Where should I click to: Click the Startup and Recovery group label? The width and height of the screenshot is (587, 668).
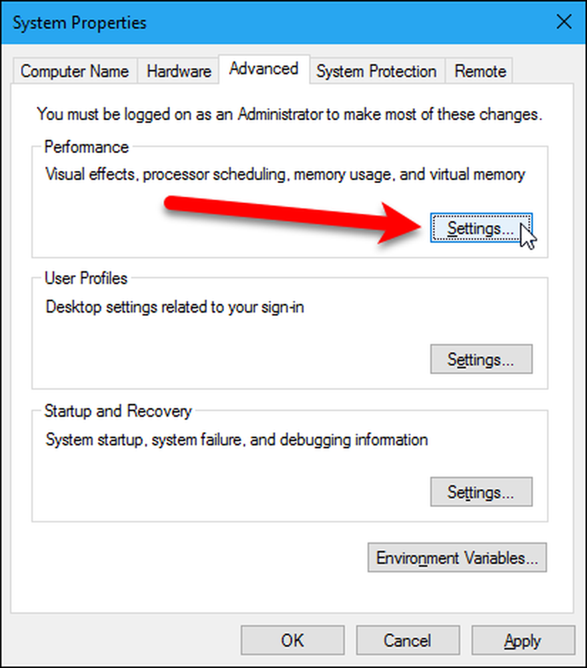coord(118,411)
